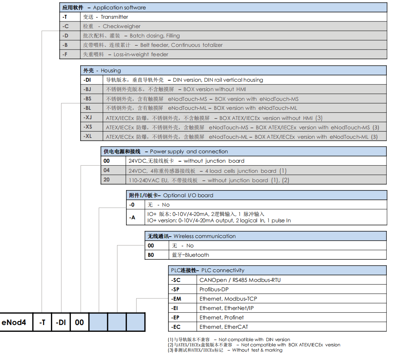
Task: Click 'Ethernet, Profinet' description
Action: click(222, 318)
